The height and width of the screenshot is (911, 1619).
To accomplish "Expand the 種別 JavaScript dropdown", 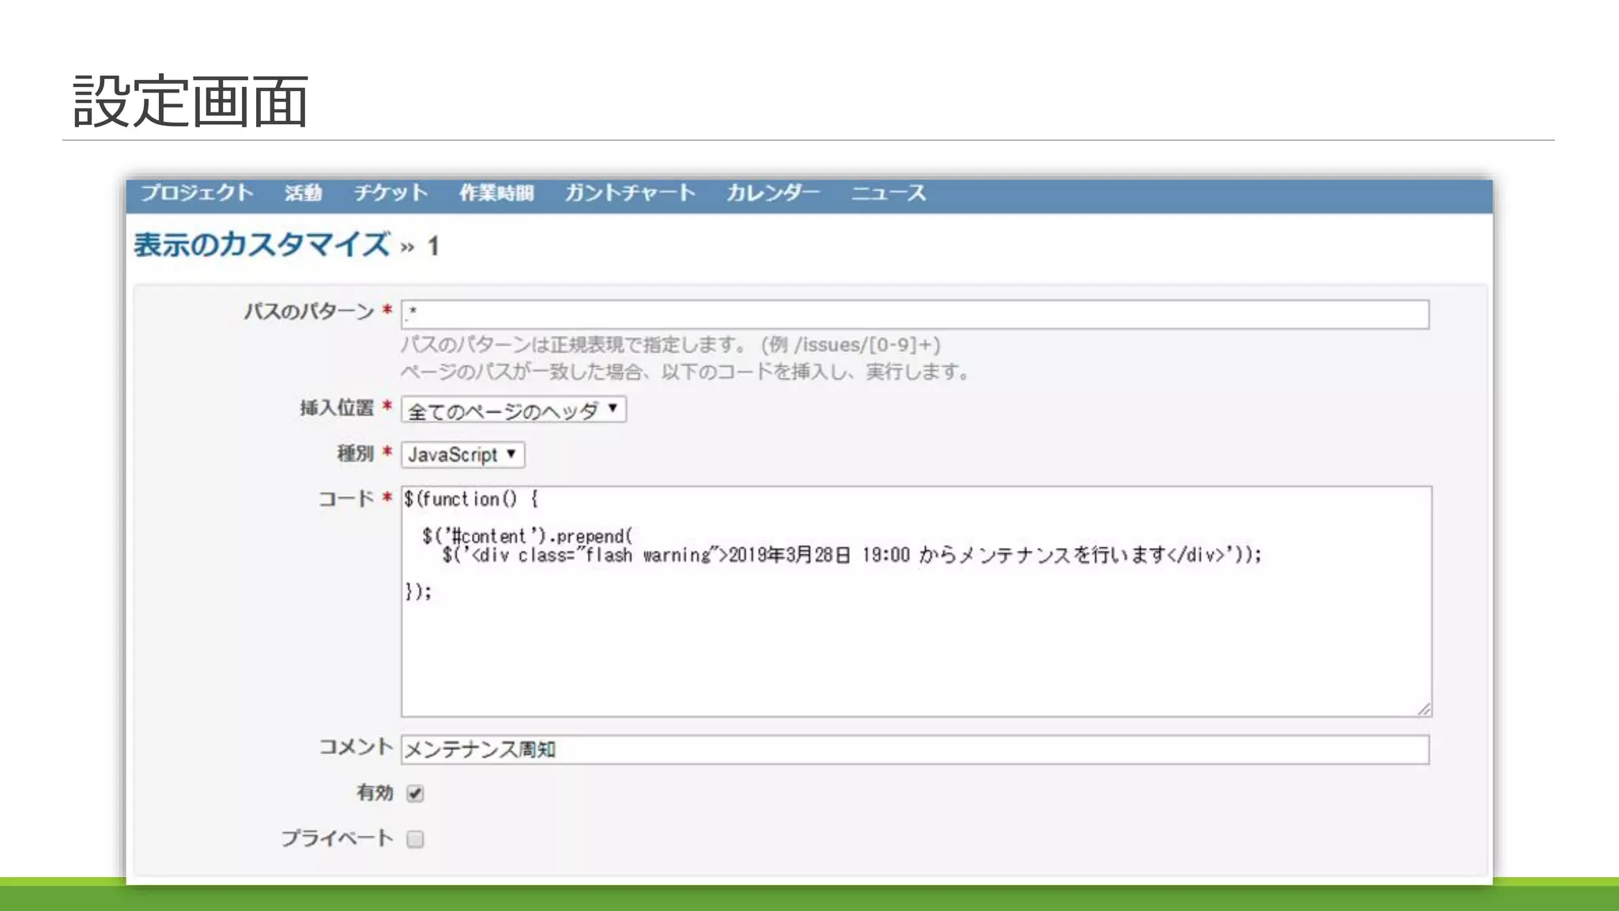I will pos(463,455).
